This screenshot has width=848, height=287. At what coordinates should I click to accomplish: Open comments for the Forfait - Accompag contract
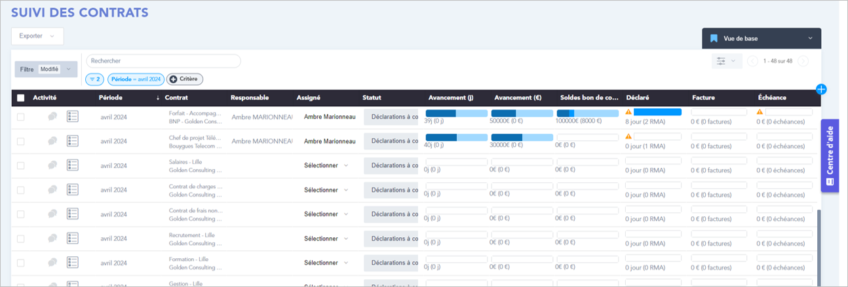click(x=52, y=117)
